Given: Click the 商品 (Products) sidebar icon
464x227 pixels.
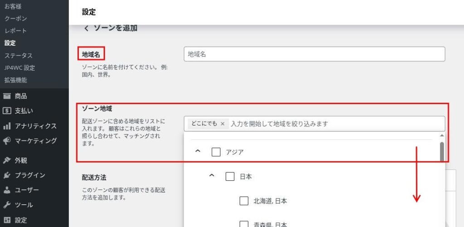Looking at the screenshot, I should point(7,96).
